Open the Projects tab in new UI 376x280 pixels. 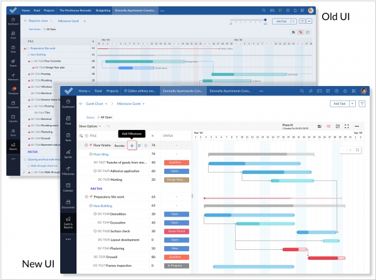point(114,90)
